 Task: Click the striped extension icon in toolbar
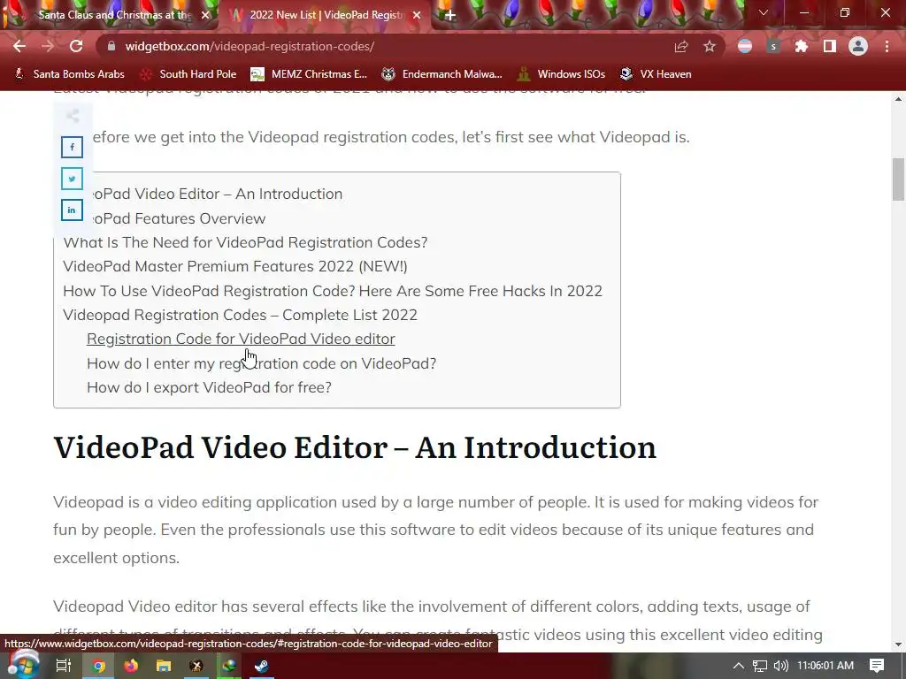click(x=745, y=46)
